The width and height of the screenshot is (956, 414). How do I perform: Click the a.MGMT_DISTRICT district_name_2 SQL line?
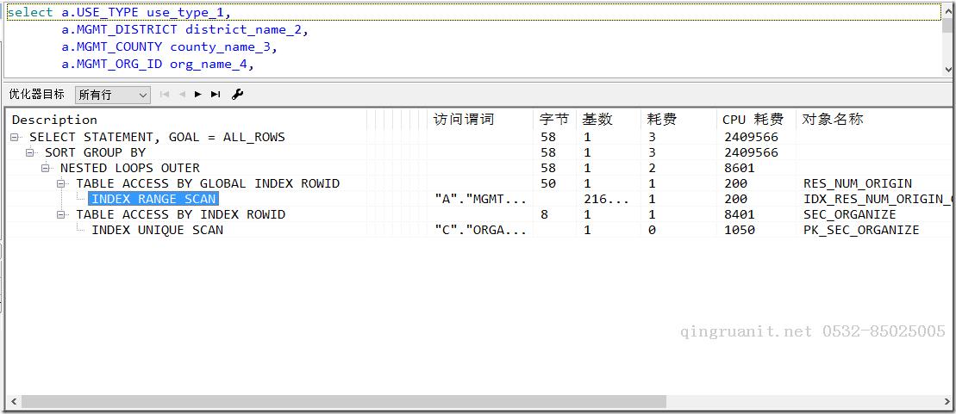click(x=184, y=29)
